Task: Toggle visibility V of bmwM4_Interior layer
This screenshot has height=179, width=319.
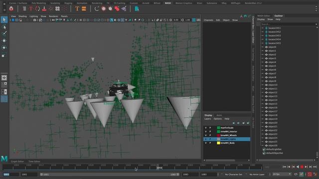Action: click(206, 131)
